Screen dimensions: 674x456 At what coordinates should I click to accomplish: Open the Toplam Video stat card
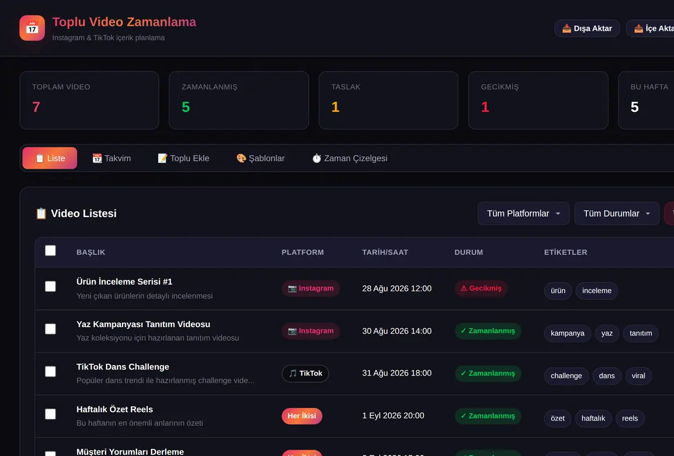coord(89,100)
